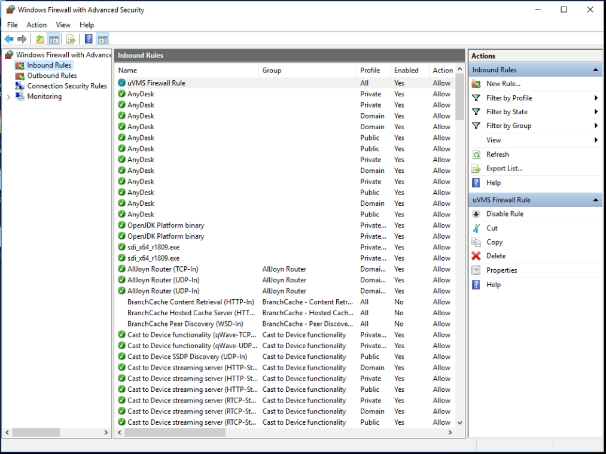This screenshot has width=606, height=454.
Task: Select Outbound Rules in the tree
Action: pos(51,76)
